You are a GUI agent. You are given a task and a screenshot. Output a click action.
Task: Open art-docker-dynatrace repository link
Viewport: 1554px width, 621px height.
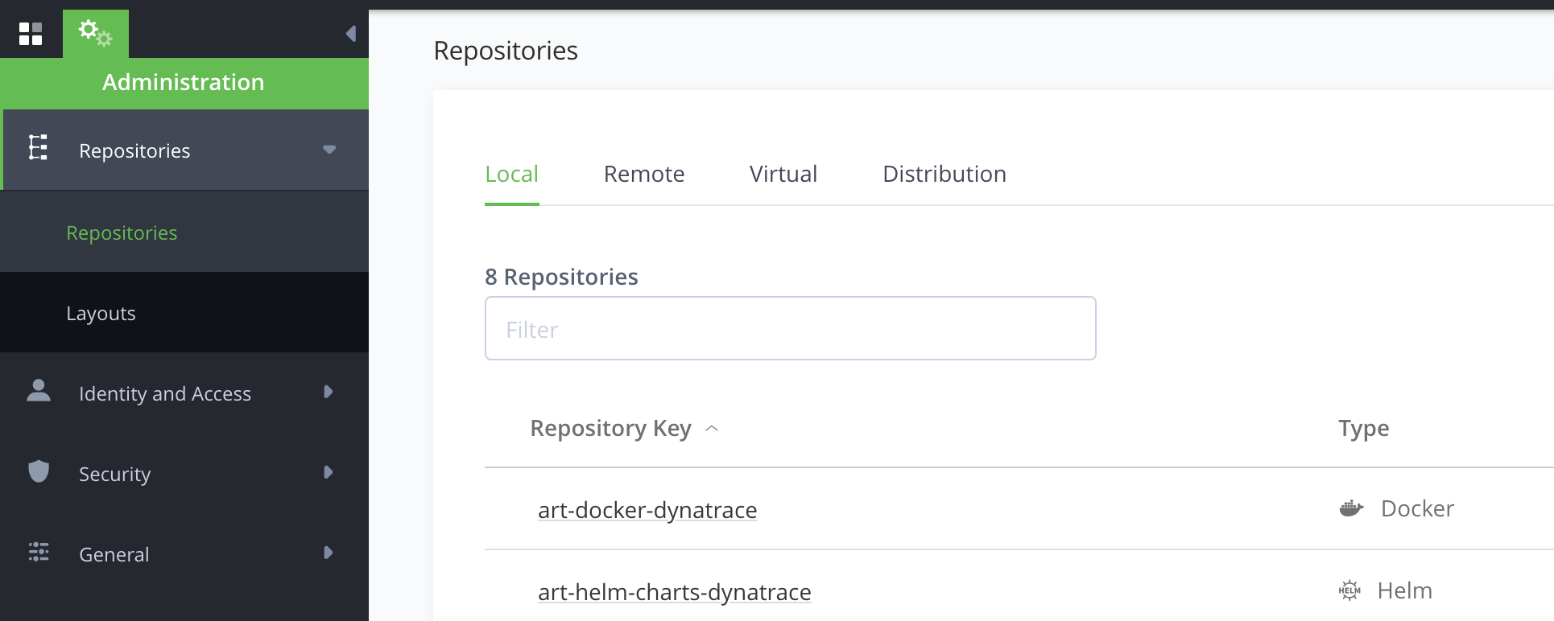point(647,510)
